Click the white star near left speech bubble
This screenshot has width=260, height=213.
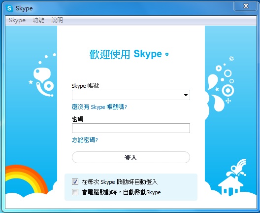[x=31, y=82]
